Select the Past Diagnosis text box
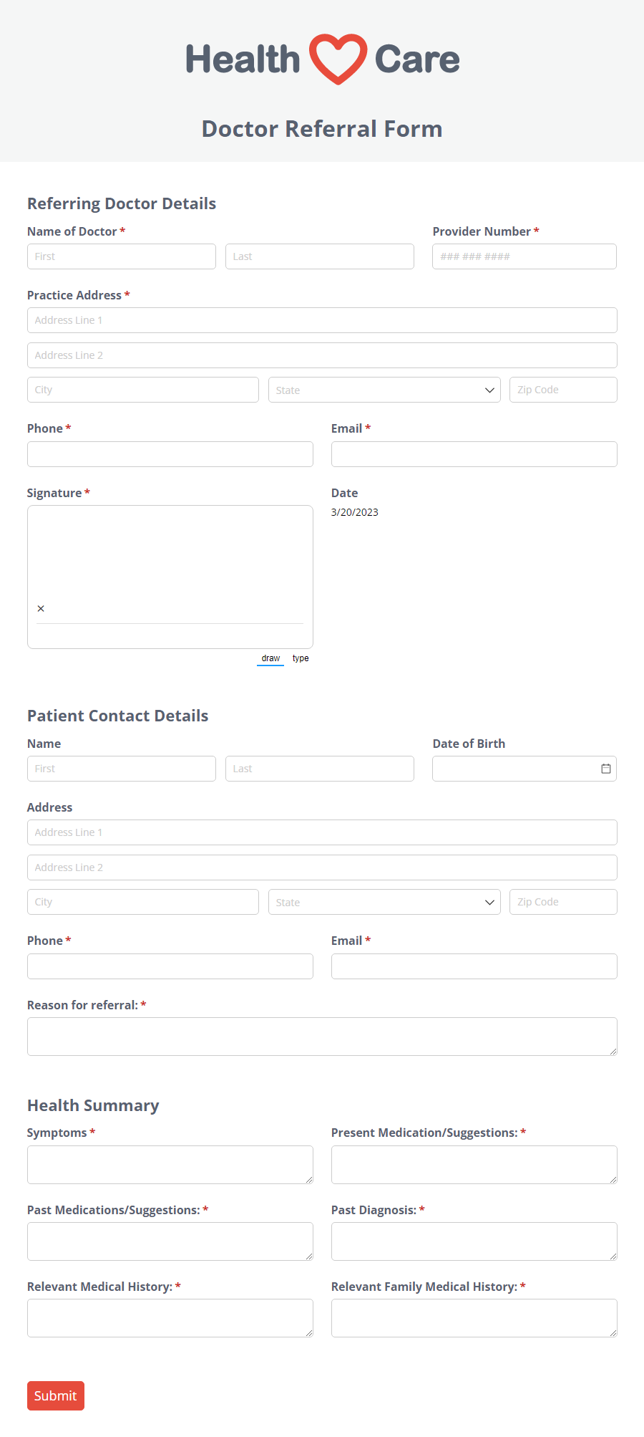 point(474,1241)
